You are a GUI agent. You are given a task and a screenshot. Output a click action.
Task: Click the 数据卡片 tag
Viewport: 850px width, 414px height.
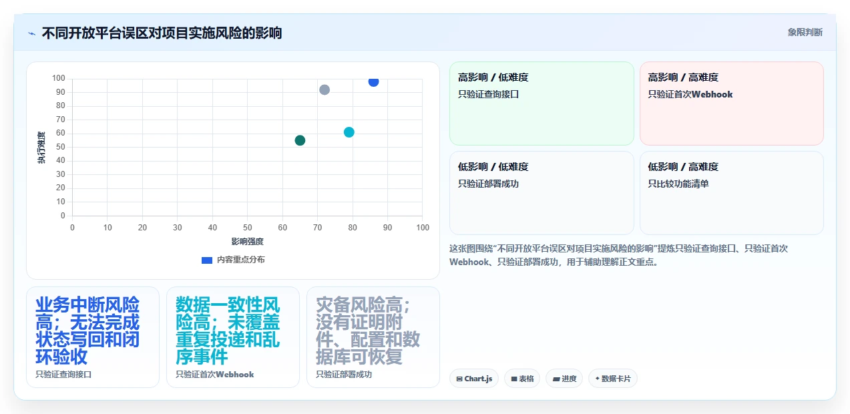[613, 379]
